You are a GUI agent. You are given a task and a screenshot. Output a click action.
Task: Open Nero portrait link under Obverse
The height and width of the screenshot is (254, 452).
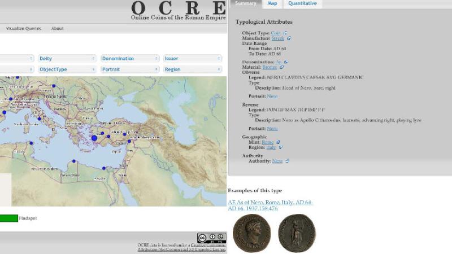tap(272, 96)
